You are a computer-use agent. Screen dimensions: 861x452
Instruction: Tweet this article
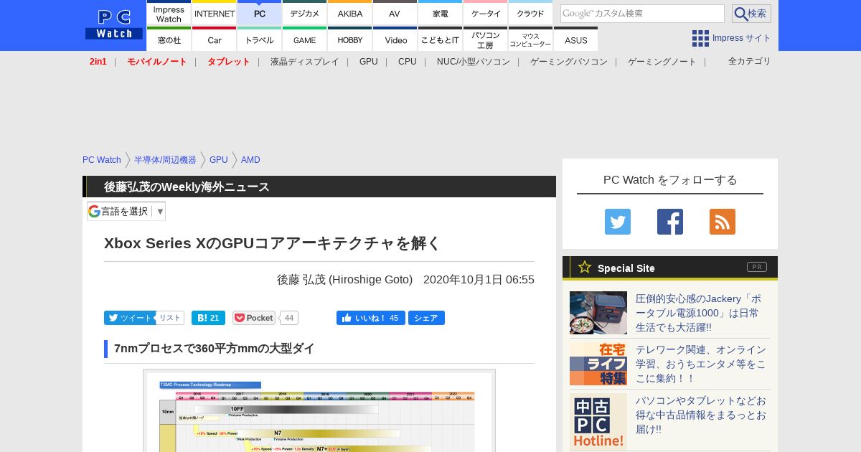[x=129, y=318]
